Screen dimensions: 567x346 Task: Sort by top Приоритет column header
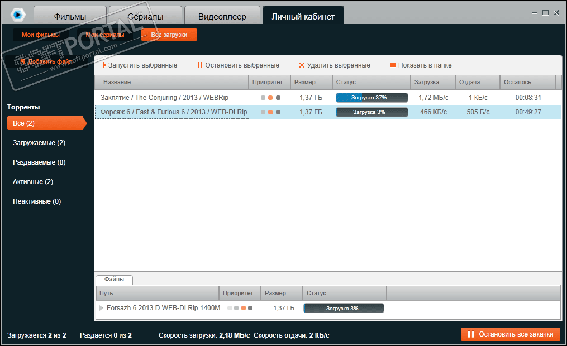point(269,83)
